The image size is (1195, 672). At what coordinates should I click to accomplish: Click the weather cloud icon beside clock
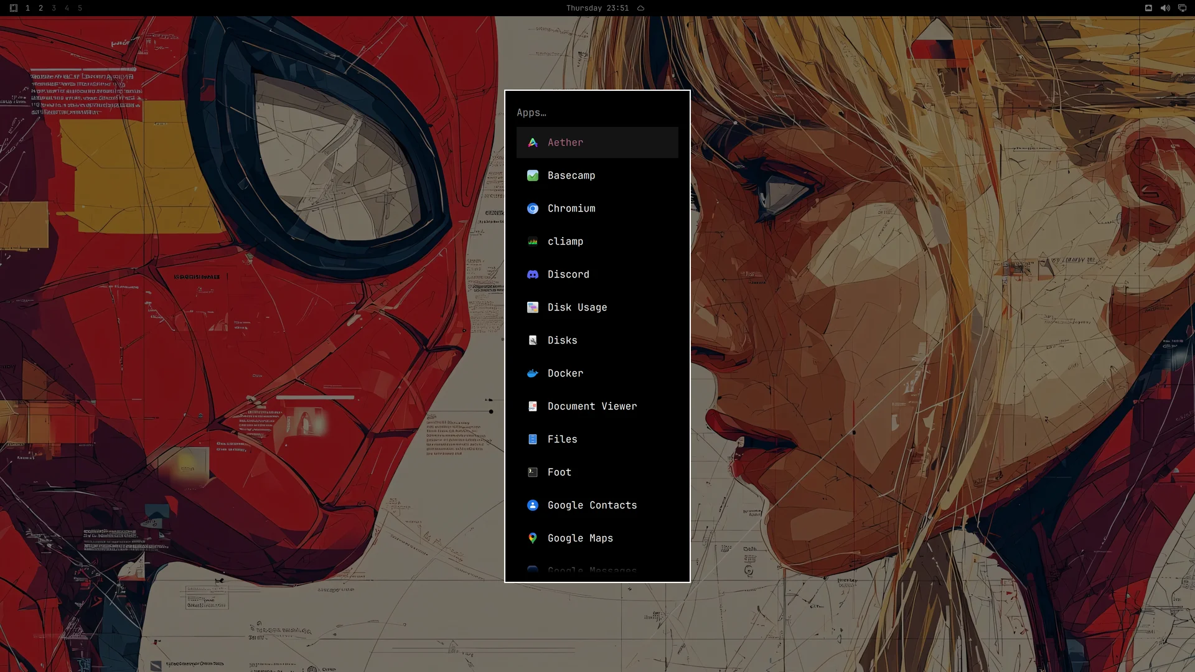pos(640,8)
